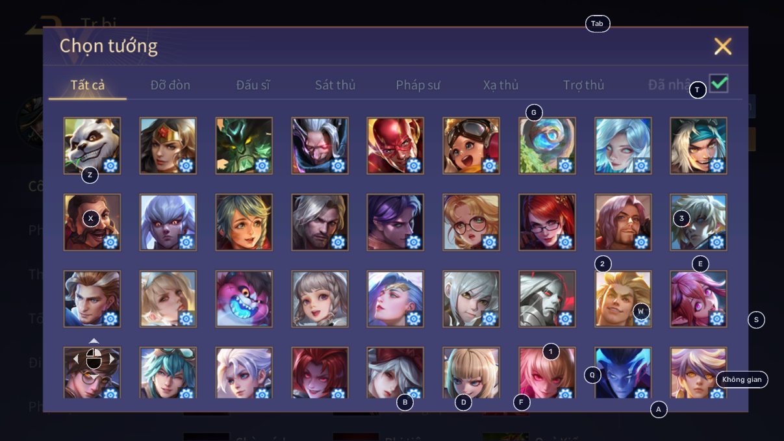Choose the purple grinning monster hero

coord(244,299)
